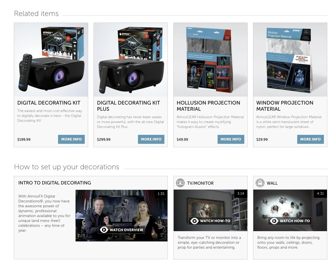The image size is (336, 263).
Task: Click the TV/Monitor heading text
Action: click(x=200, y=183)
